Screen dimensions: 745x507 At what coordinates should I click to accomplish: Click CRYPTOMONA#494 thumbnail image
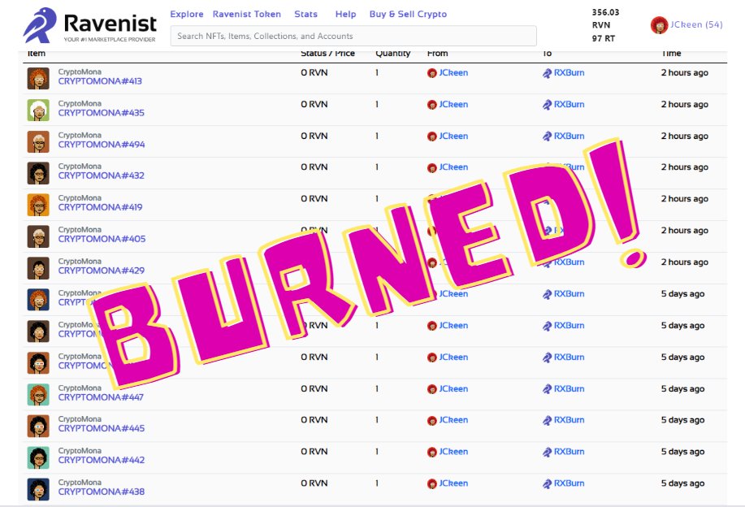pos(38,141)
